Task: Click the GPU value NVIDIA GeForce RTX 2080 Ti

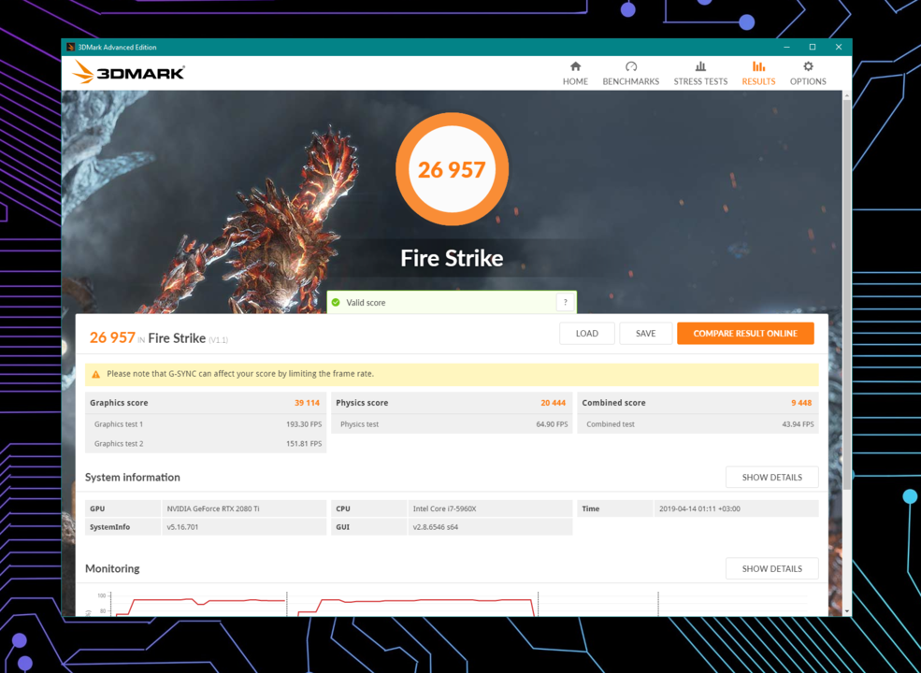Action: [212, 509]
